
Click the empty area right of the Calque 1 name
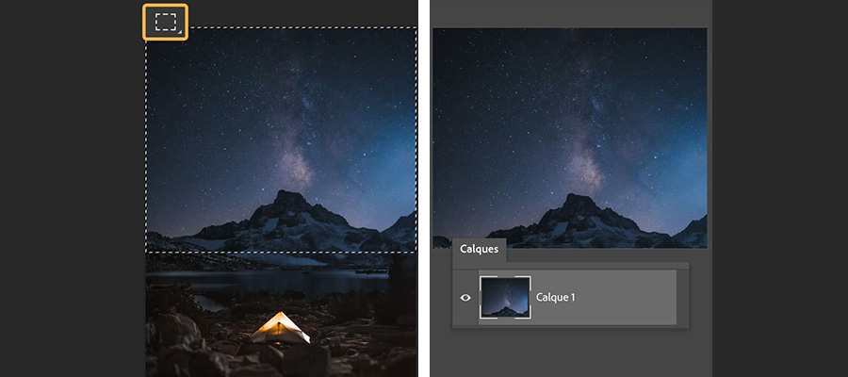tap(626, 298)
